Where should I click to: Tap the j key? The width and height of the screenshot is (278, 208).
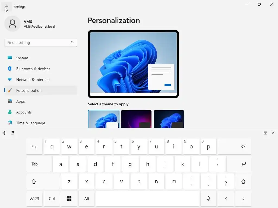point(165,164)
